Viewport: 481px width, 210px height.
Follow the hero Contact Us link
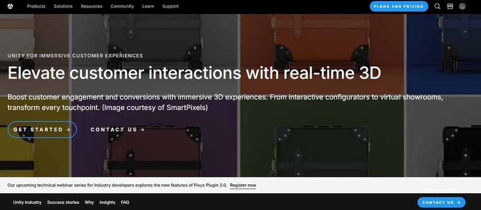tap(118, 130)
